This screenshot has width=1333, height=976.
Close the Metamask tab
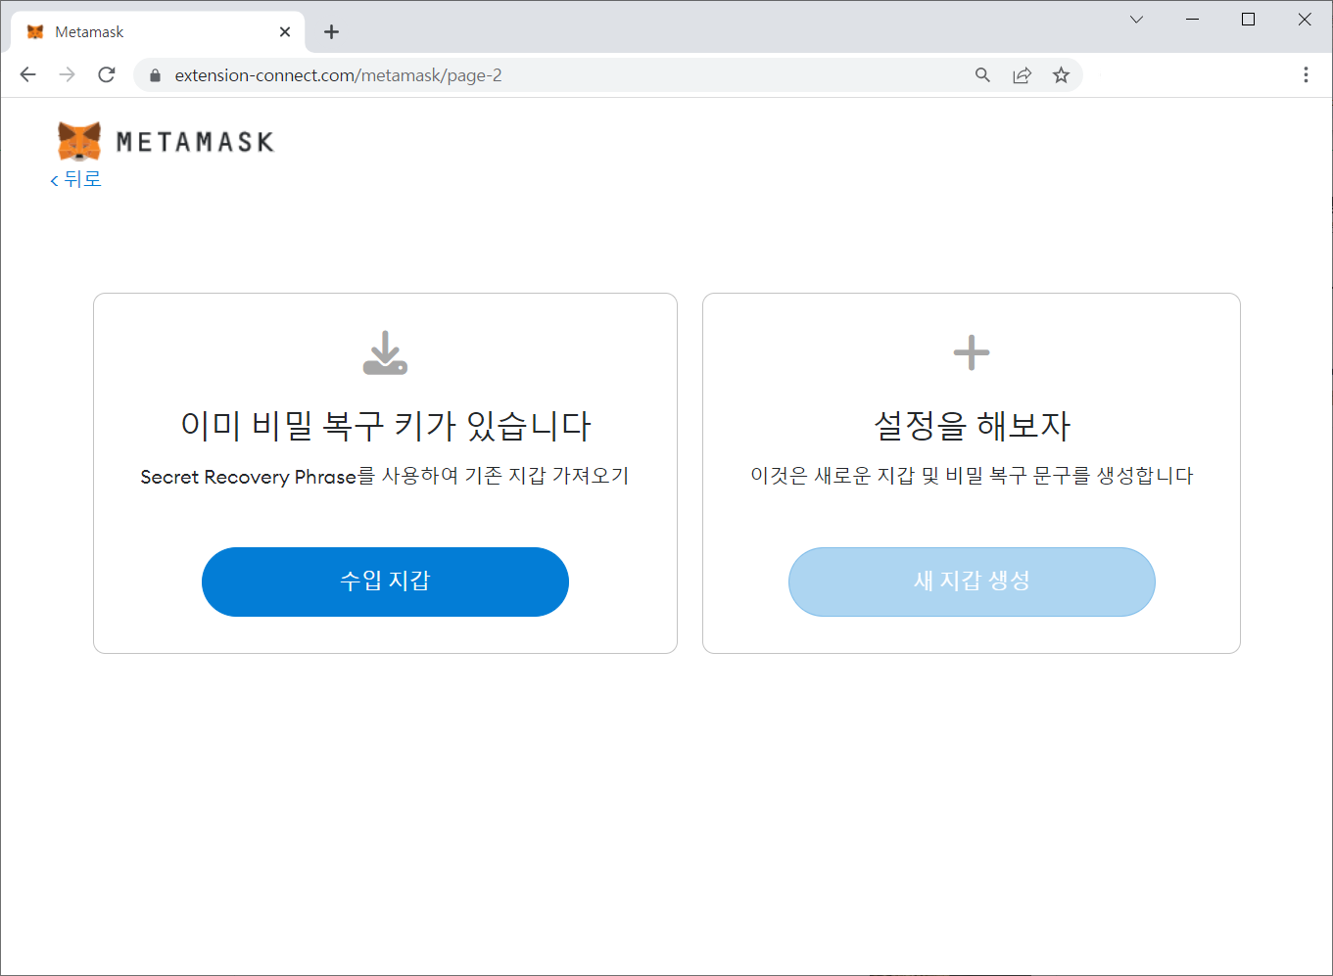(x=285, y=32)
